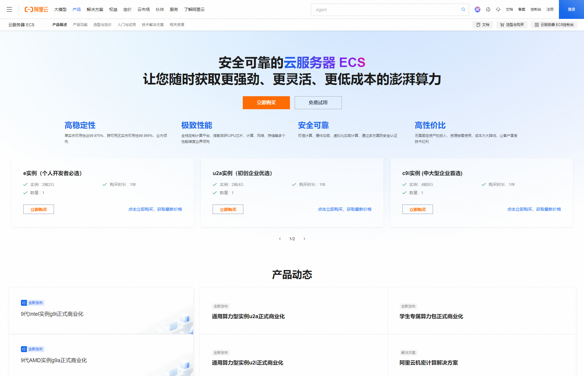The image size is (584, 376).
Task: Click 点击立即购买，获取最新价格 in u2a实例 card
Action: 345,209
